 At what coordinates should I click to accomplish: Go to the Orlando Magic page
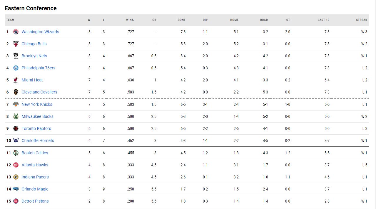click(x=35, y=189)
